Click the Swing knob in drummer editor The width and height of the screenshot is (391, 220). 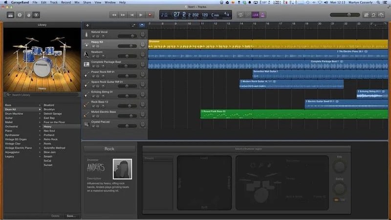[x=339, y=189]
